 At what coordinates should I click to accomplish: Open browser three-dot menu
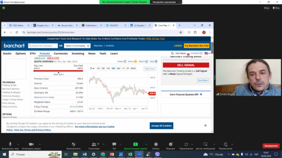[210, 32]
